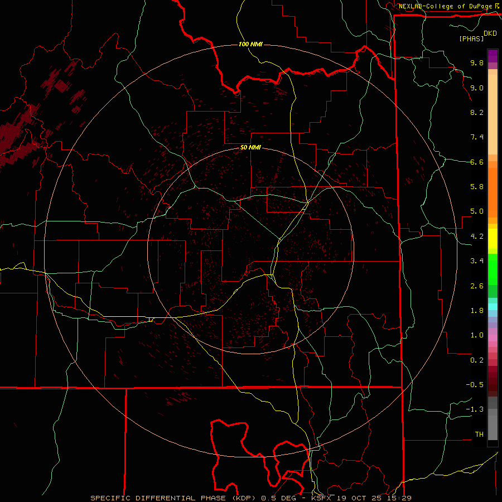Click the 100 NMI range ring label
The height and width of the screenshot is (502, 502).
pyautogui.click(x=250, y=44)
